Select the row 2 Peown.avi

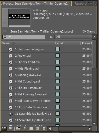(46, 56)
